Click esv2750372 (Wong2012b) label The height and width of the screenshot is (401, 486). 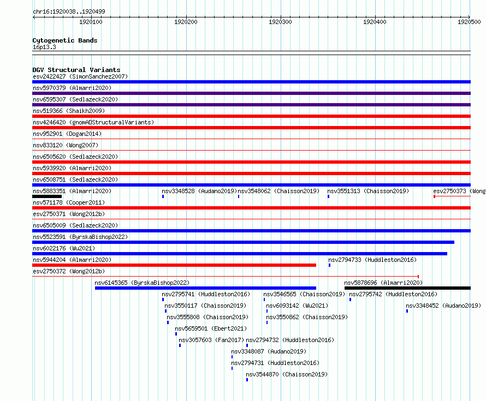coord(69,271)
